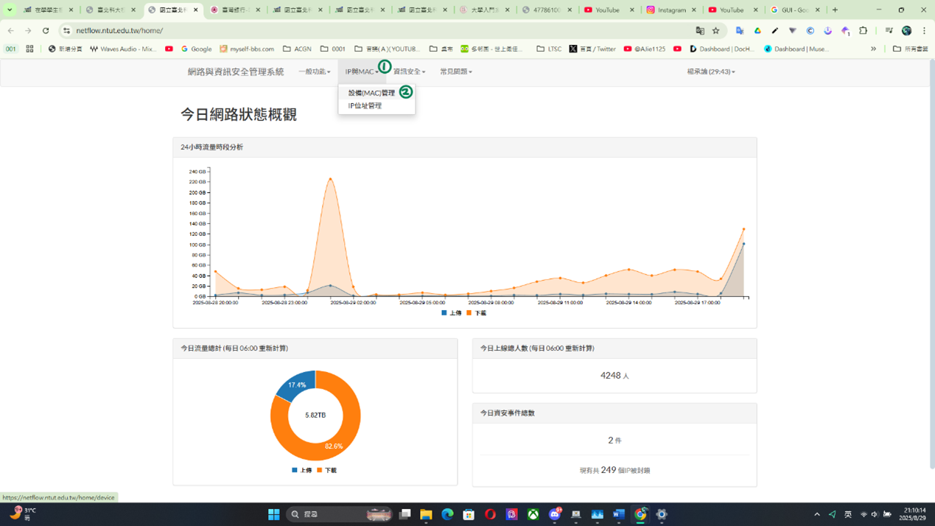Open File Explorer from the taskbar

coord(426,514)
